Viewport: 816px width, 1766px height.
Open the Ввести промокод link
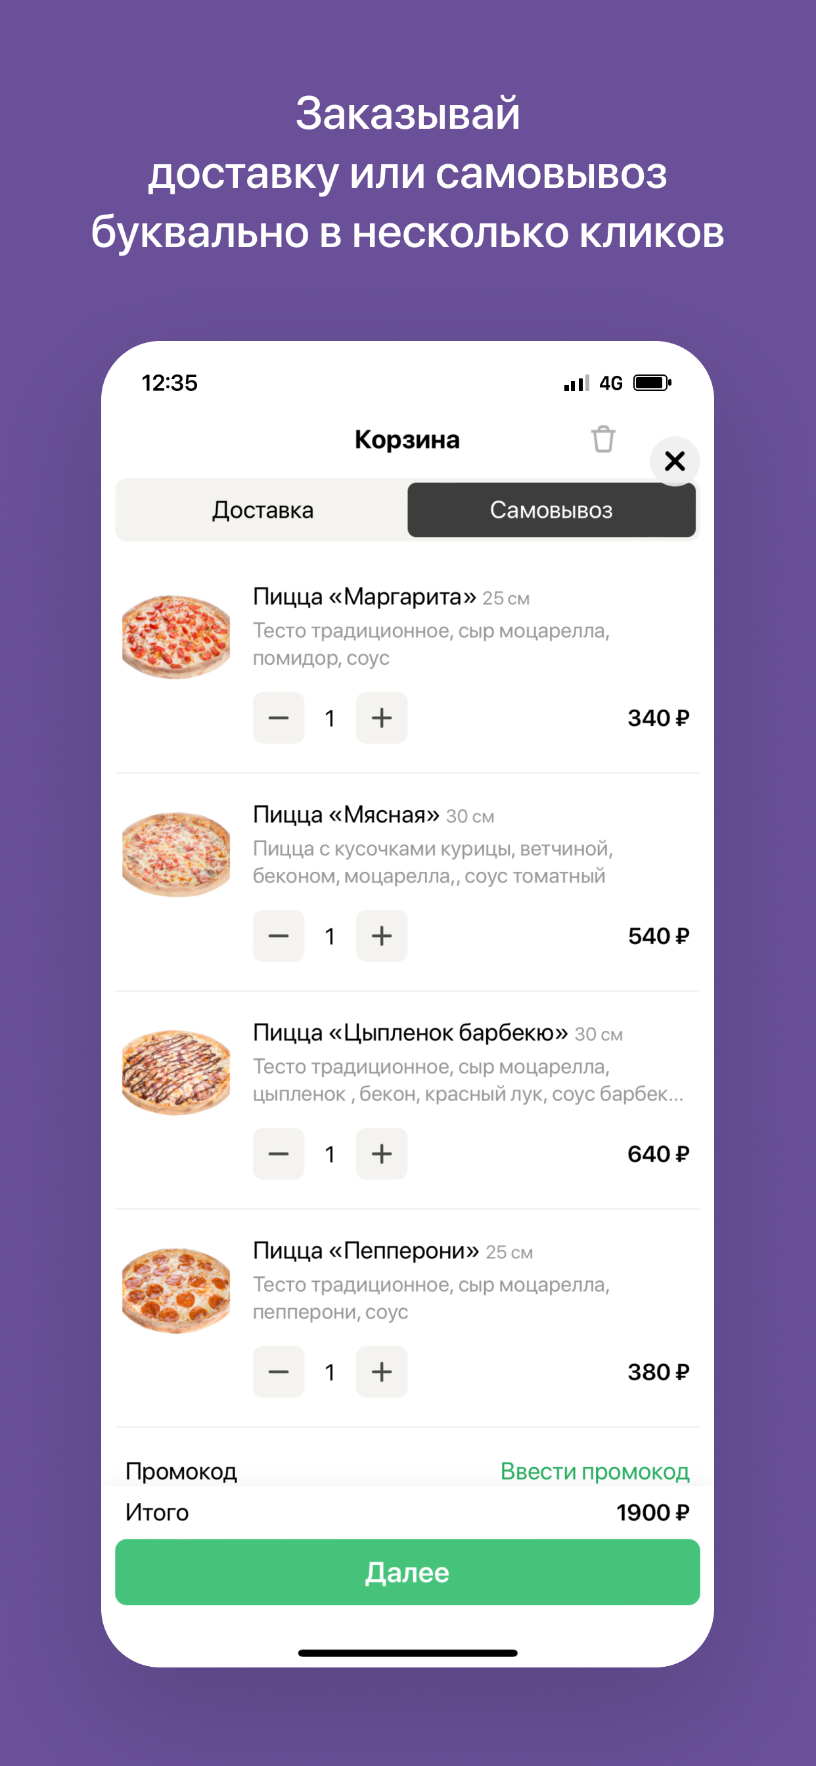click(x=595, y=1471)
